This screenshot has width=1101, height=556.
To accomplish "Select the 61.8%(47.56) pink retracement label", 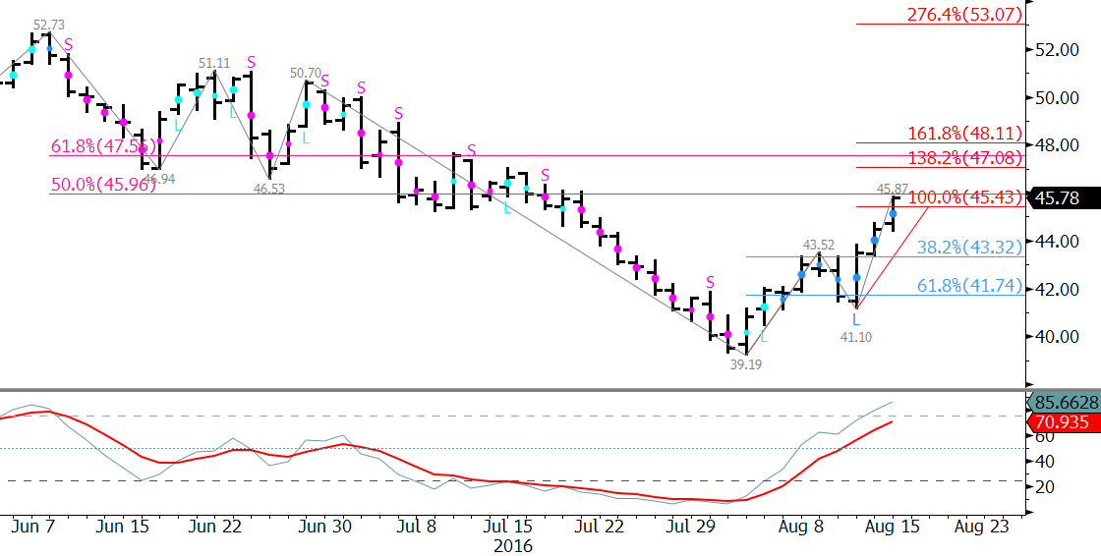I will [102, 146].
